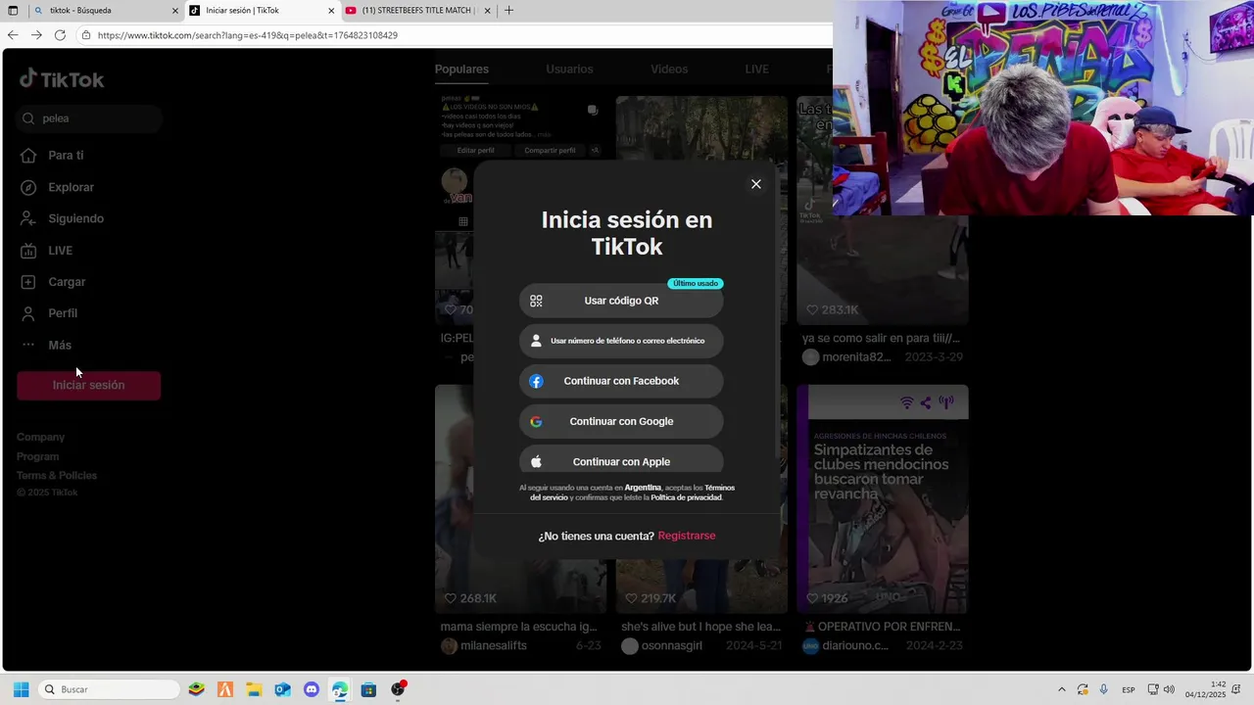The image size is (1254, 705).
Task: Open LIVE section in sidebar
Action: pos(60,251)
